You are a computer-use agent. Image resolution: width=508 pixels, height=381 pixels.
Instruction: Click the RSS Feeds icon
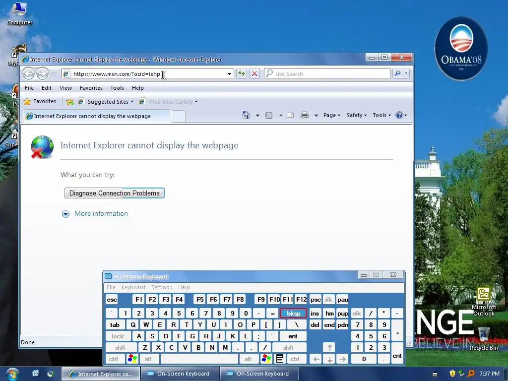tap(269, 115)
